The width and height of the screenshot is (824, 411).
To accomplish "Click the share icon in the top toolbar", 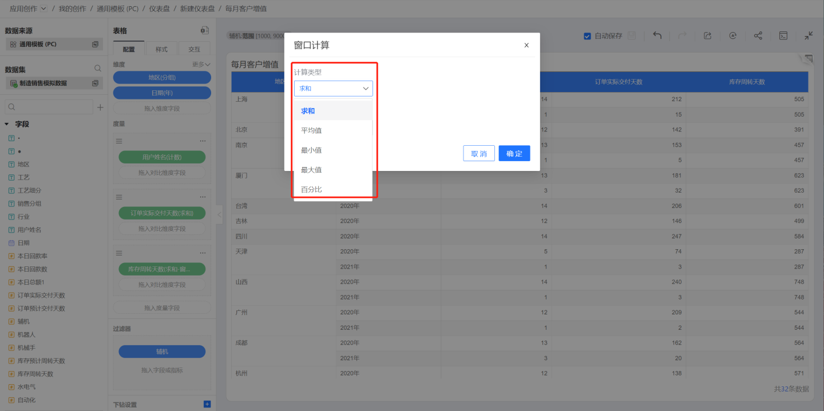I will click(758, 35).
